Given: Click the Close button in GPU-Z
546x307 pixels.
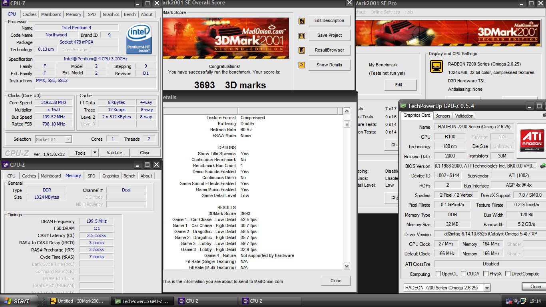Looking at the screenshot, I should coord(535,287).
